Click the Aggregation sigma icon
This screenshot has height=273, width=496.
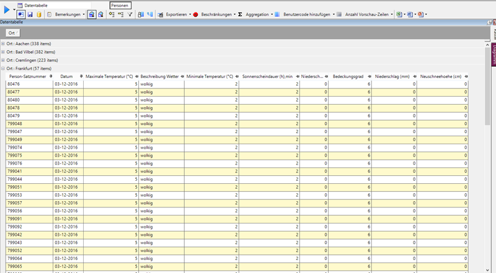coord(240,14)
